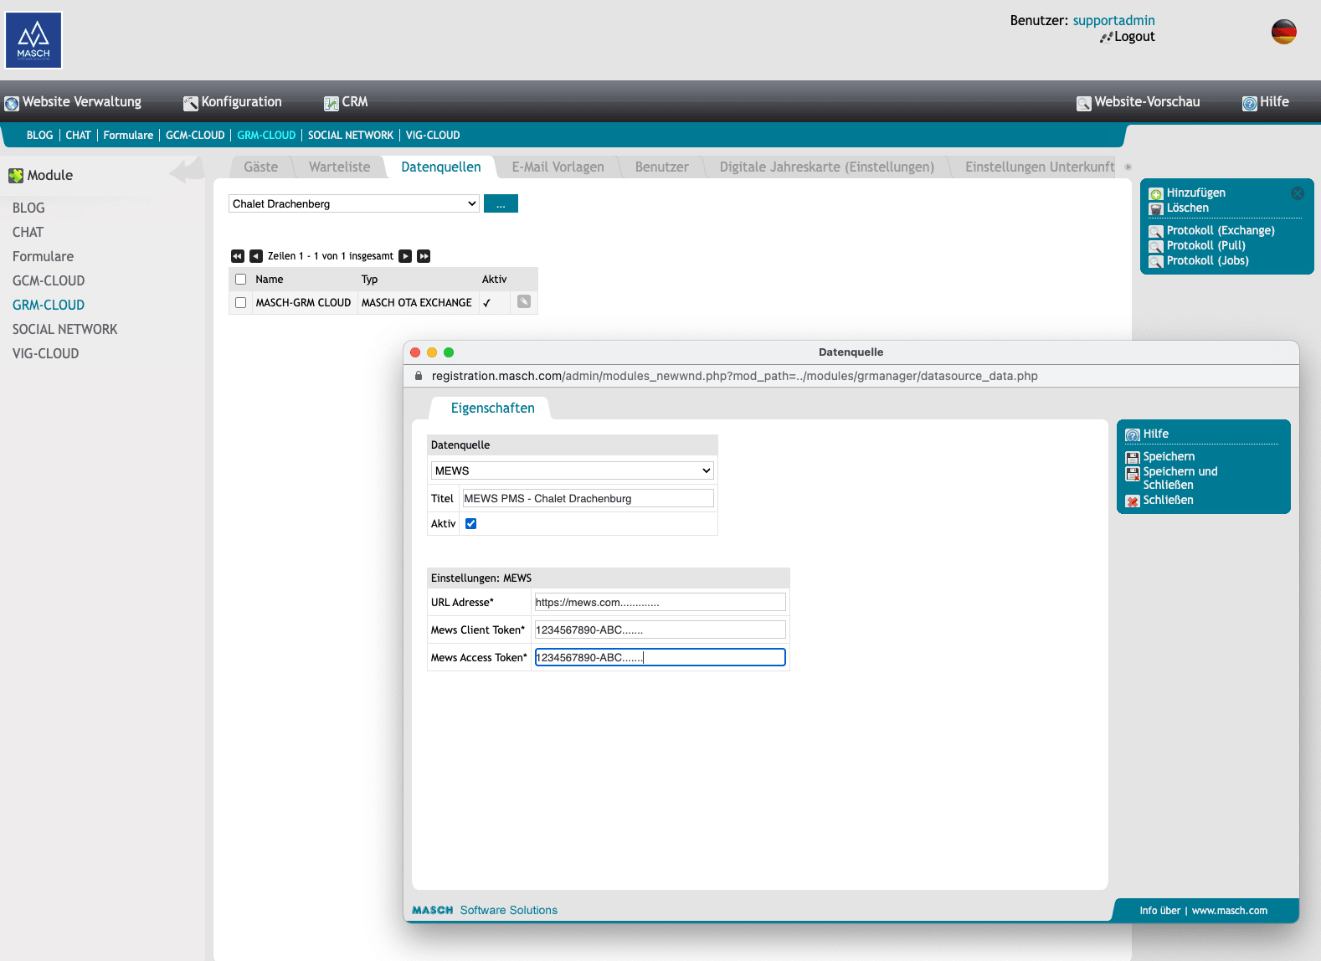Switch to the E-Mail Vorlagen tab
This screenshot has width=1321, height=961.
558,167
